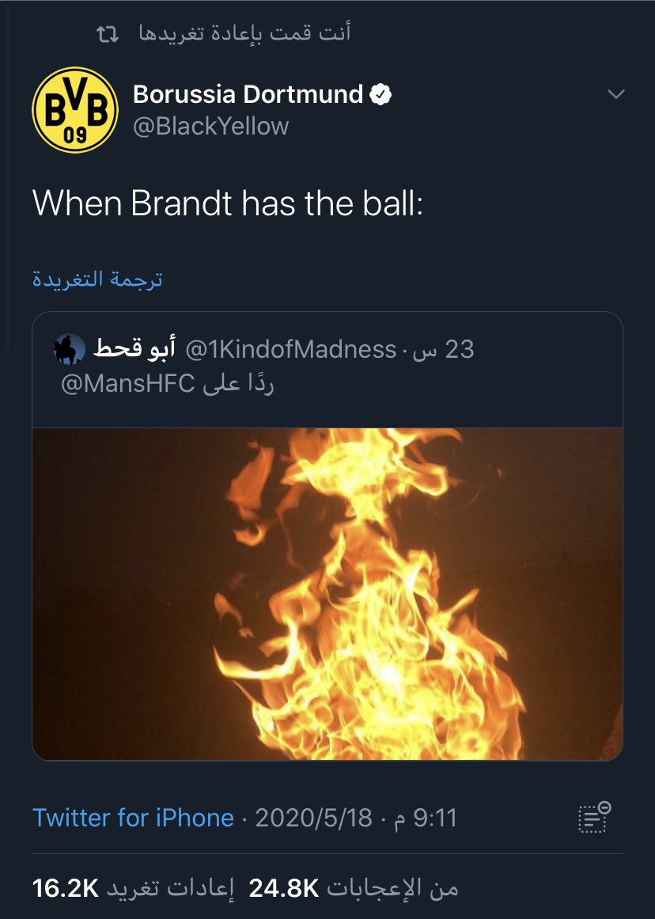Open the flame image in quoted tweet
Image resolution: width=655 pixels, height=919 pixels.
point(327,594)
